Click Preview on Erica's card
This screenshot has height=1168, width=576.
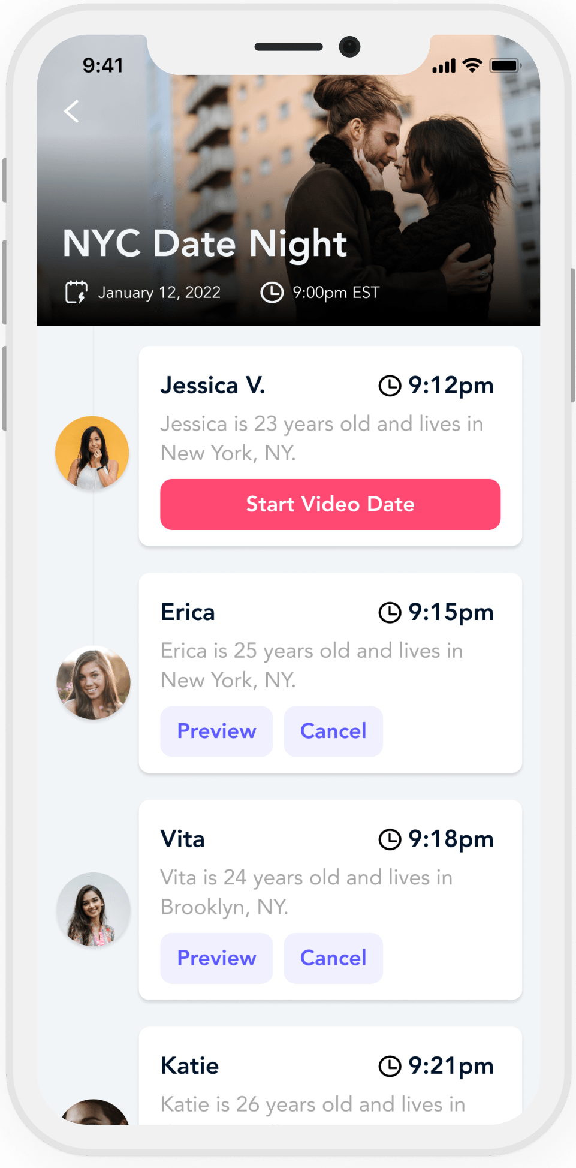(x=216, y=731)
